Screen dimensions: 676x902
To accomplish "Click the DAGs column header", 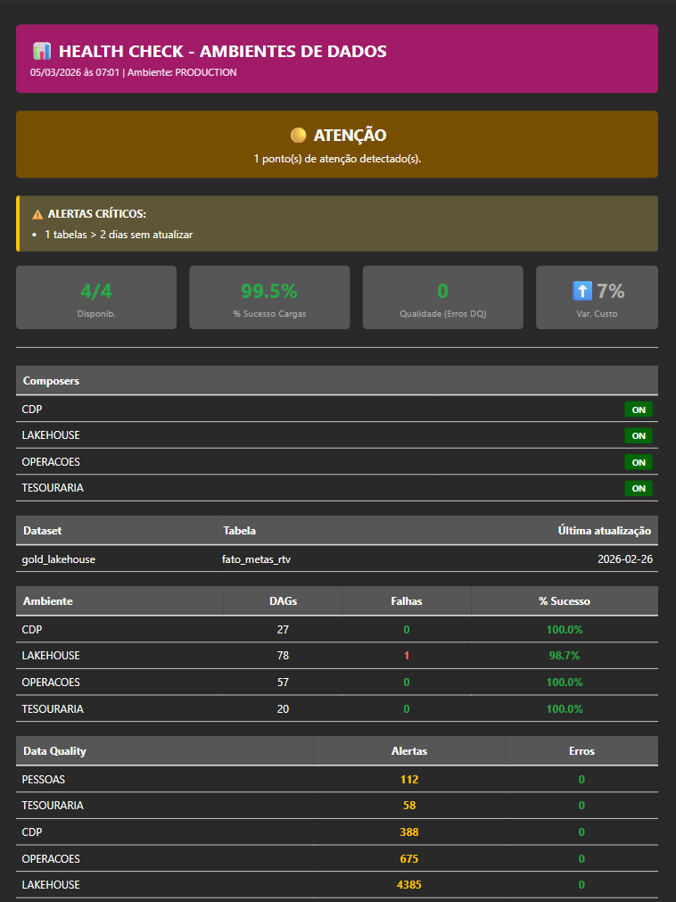I will tap(283, 601).
